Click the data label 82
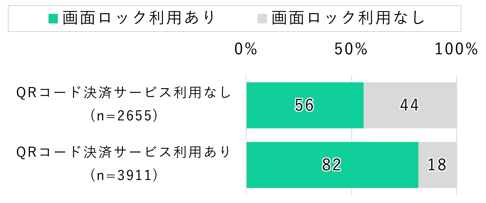Viewport: 486px width, 203px height. [332, 165]
